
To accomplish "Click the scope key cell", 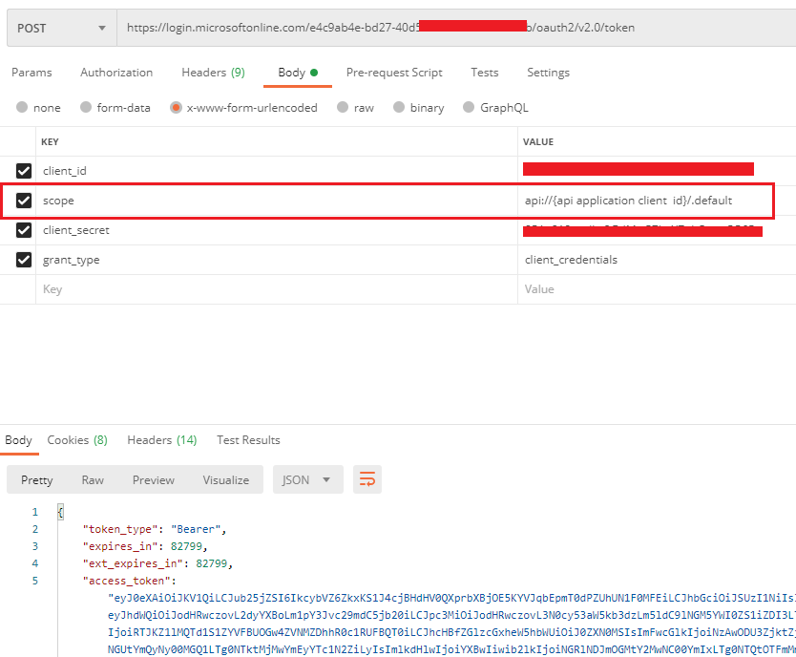I will [277, 201].
